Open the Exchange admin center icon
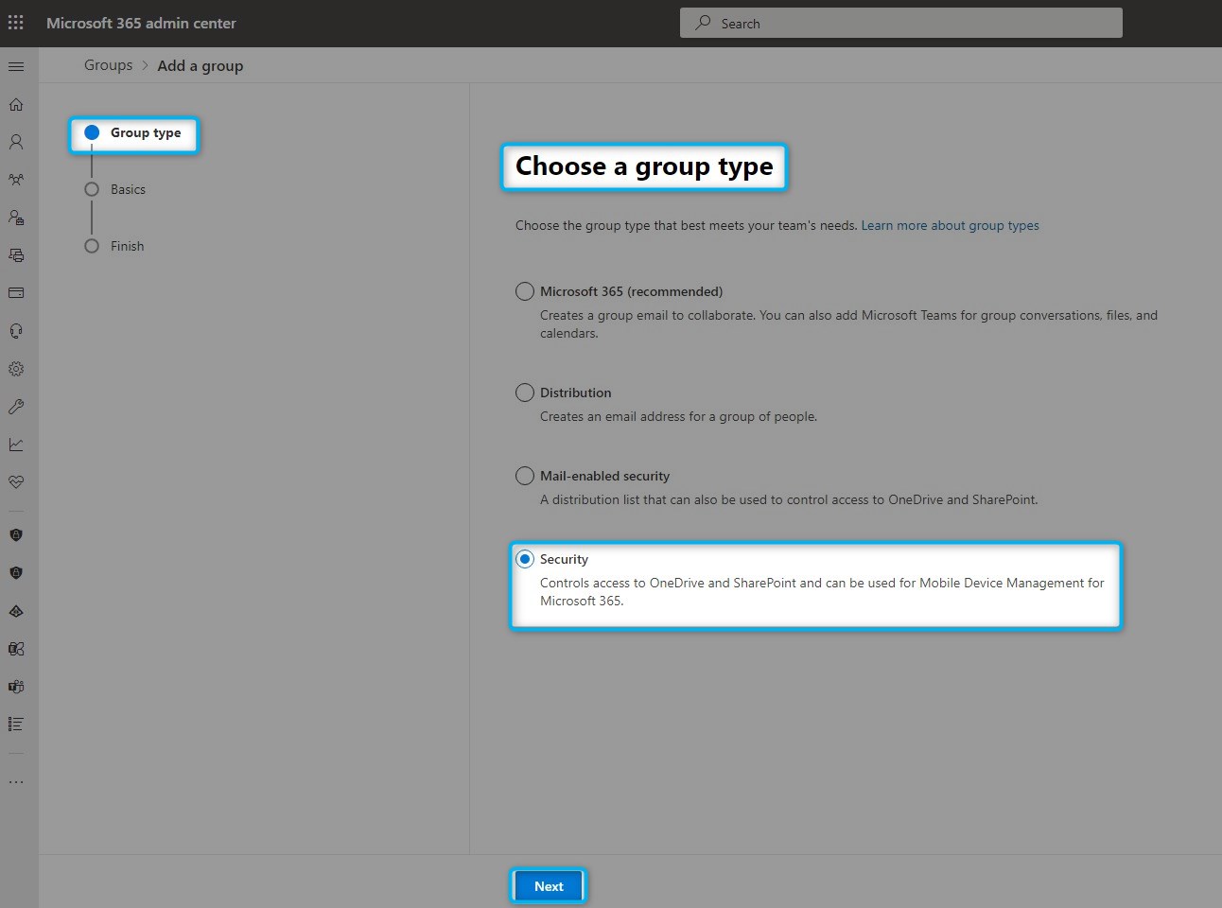This screenshot has height=908, width=1222. pos(16,649)
